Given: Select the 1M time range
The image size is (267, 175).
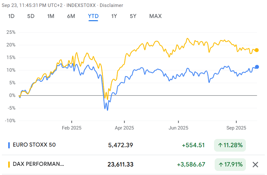Looking at the screenshot, I should [50, 16].
